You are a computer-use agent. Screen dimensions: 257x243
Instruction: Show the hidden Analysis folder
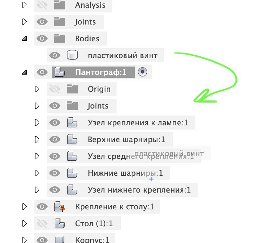pos(42,5)
